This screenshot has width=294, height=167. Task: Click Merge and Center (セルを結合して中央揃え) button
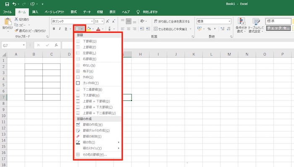click(x=171, y=29)
